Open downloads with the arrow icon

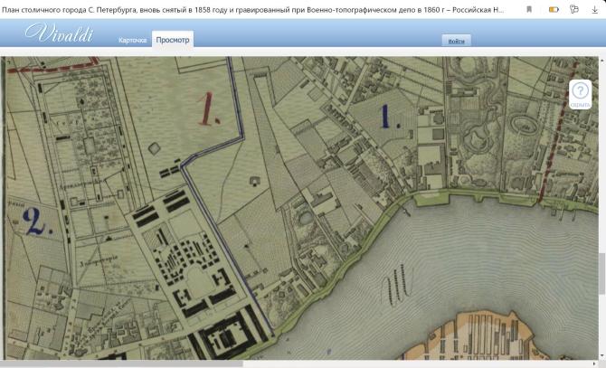point(594,9)
